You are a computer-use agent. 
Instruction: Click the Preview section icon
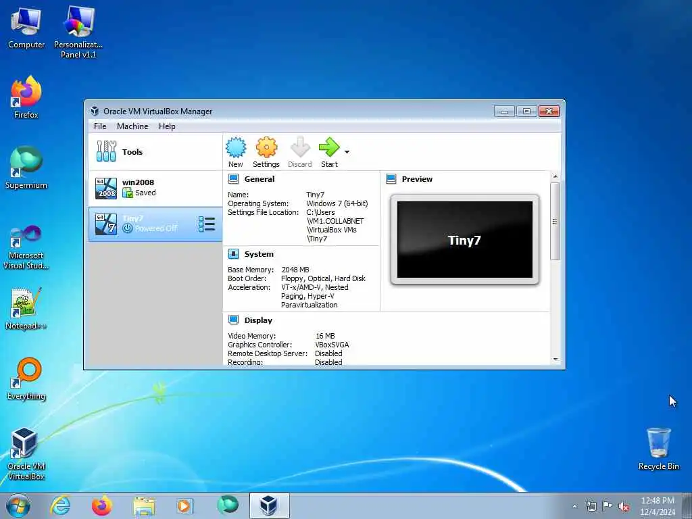tap(391, 178)
